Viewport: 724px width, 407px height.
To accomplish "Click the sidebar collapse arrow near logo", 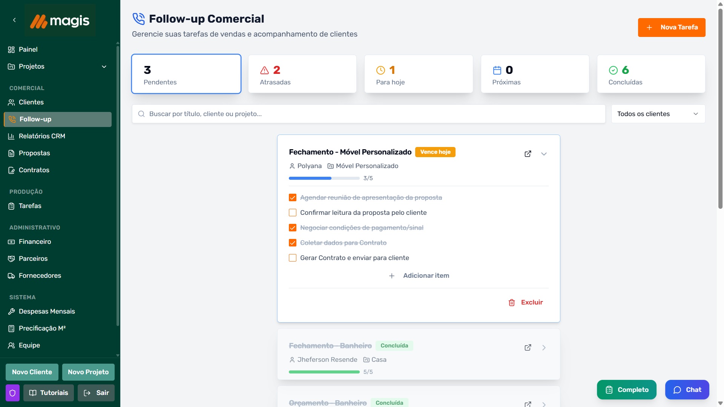I will tap(14, 20).
